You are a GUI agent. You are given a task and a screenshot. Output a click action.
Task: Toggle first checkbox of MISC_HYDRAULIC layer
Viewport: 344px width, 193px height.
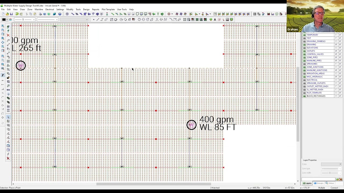pos(336,77)
